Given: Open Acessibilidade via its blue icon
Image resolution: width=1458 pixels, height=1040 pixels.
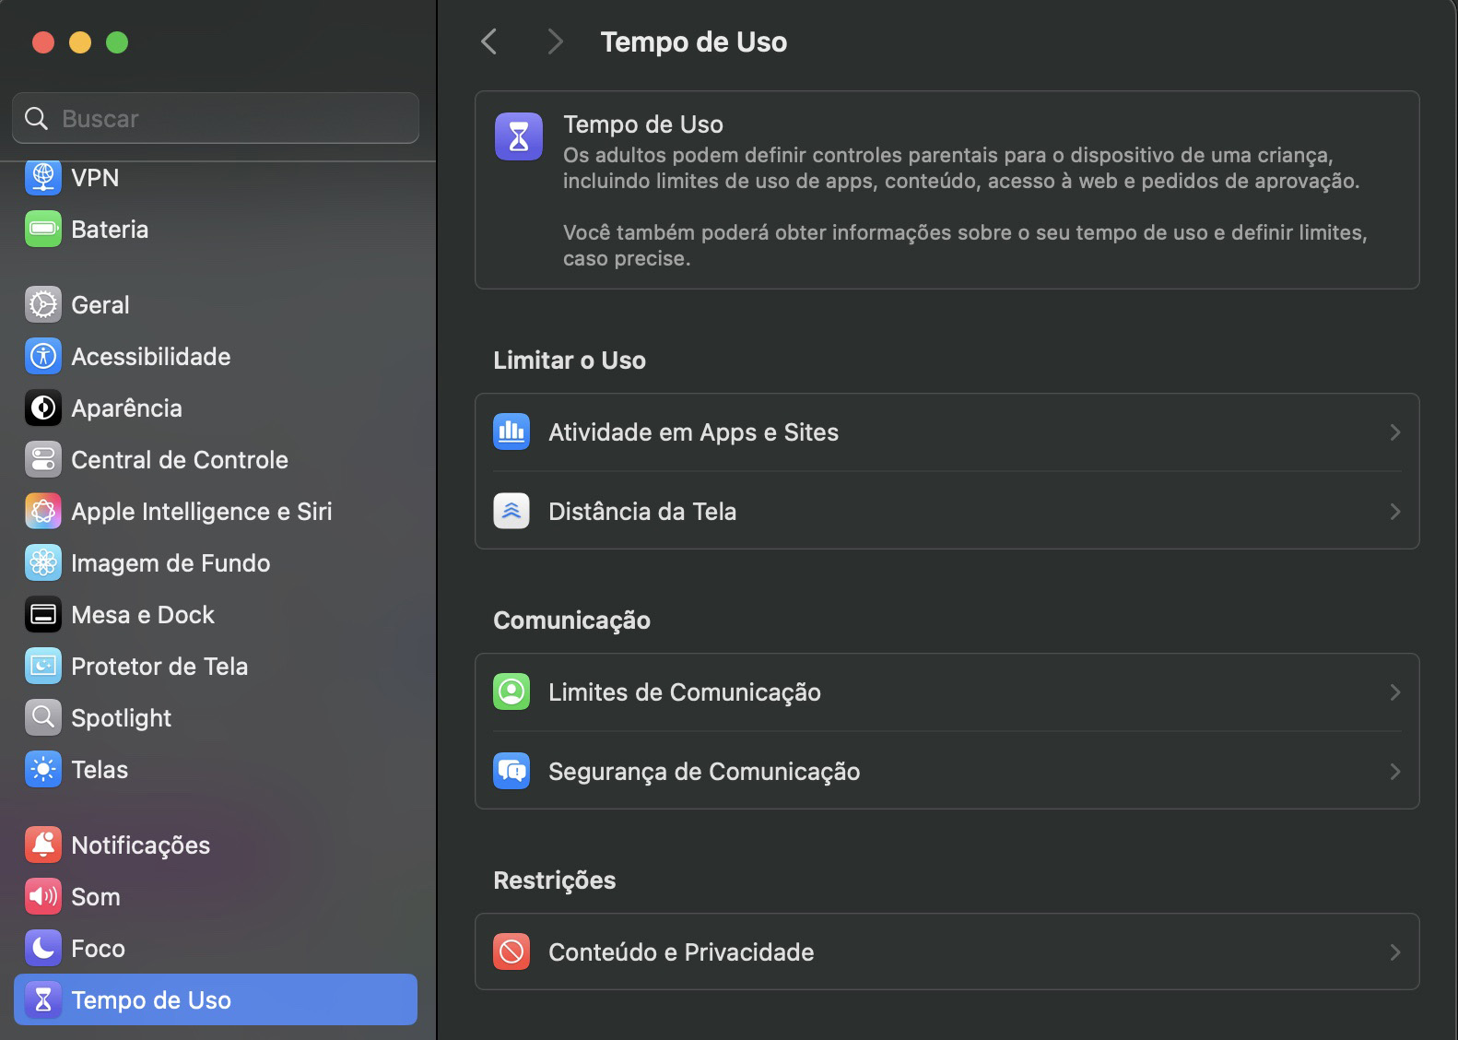Looking at the screenshot, I should tap(43, 356).
